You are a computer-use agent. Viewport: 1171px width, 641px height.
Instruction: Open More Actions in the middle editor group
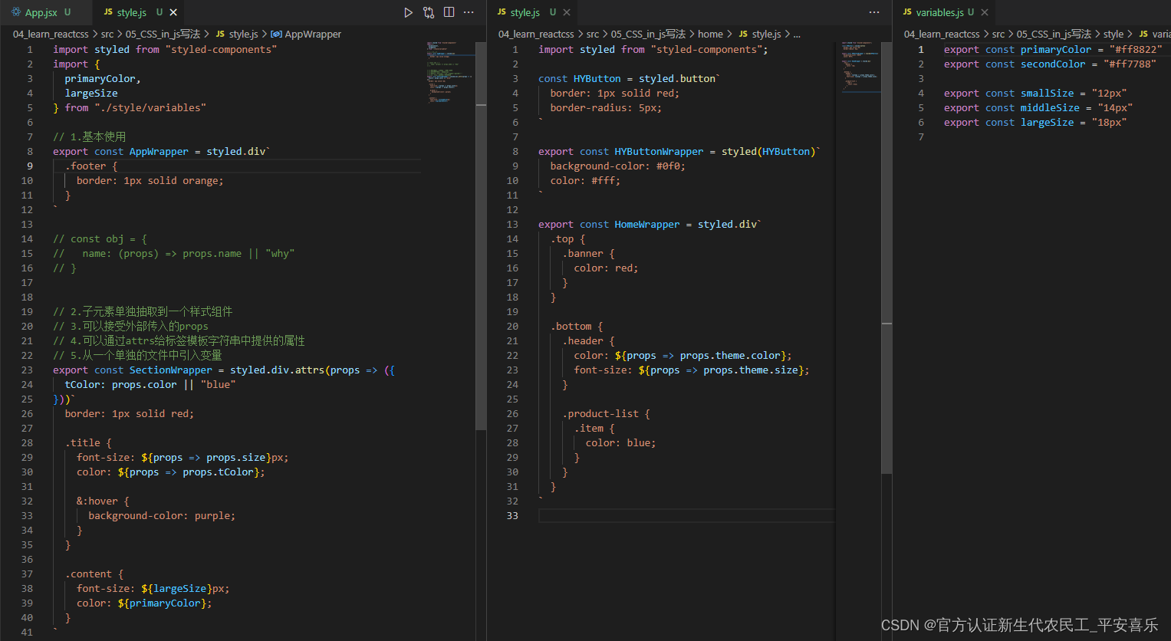874,12
